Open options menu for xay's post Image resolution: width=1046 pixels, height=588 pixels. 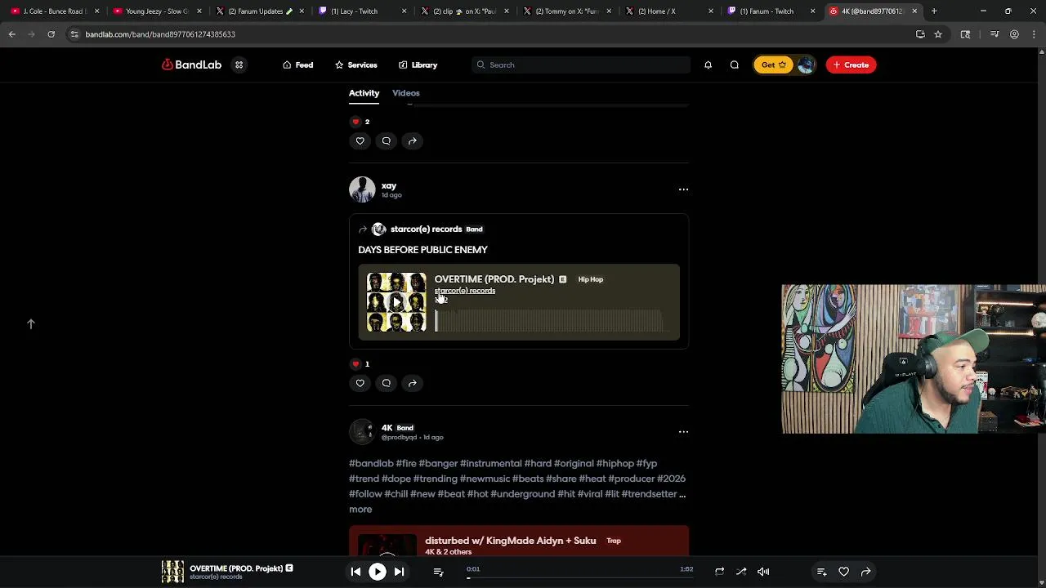coord(683,189)
